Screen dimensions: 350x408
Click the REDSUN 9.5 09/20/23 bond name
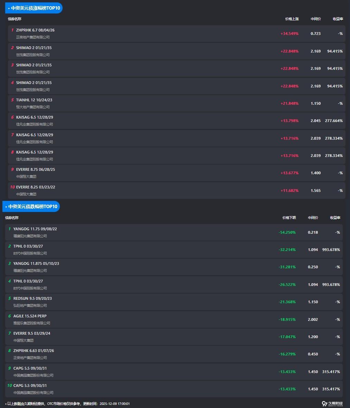[33, 298]
